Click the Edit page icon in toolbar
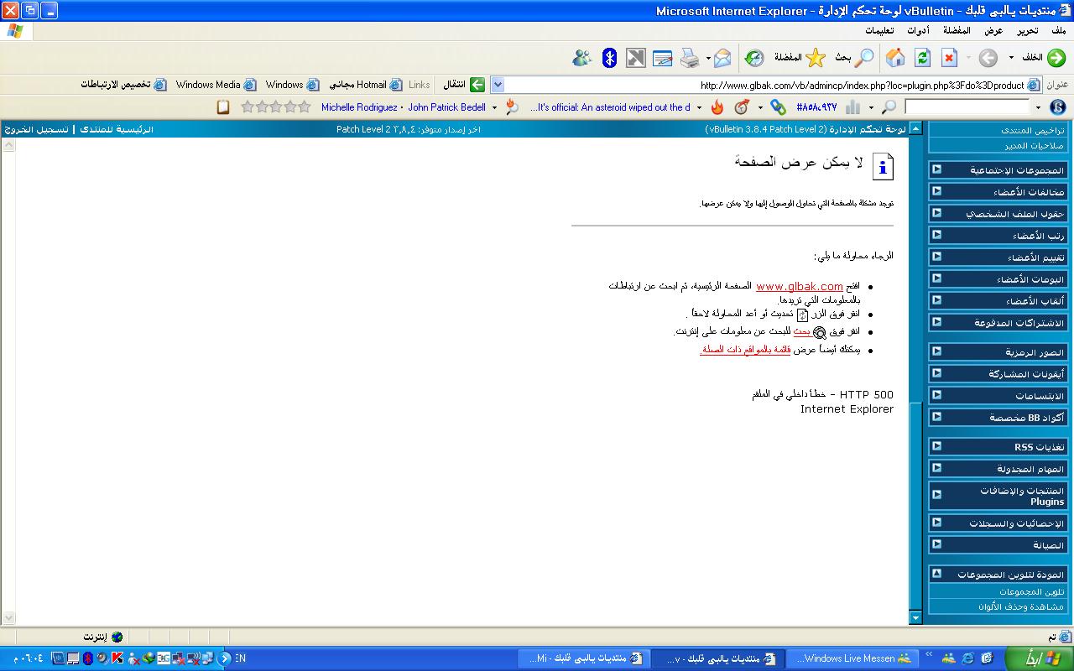Viewport: 1074px width, 671px height. 663,58
